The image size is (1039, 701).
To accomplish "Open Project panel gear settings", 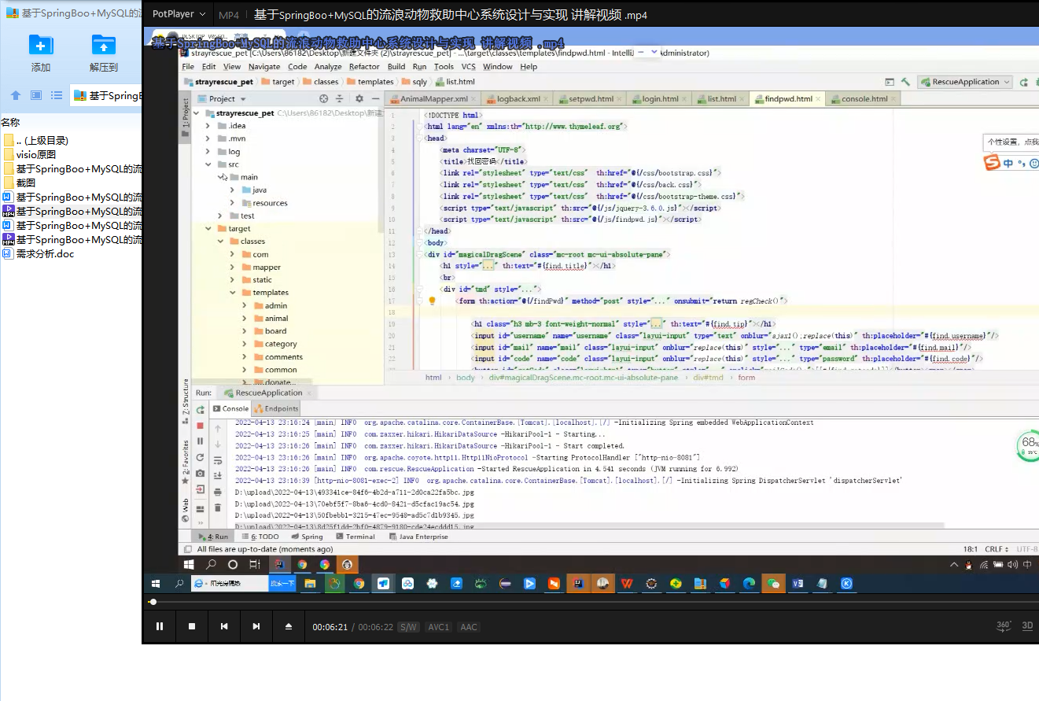I will point(359,99).
